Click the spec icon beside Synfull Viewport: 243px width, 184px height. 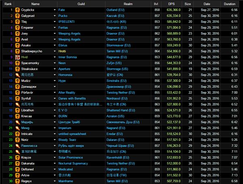[x=17, y=99]
